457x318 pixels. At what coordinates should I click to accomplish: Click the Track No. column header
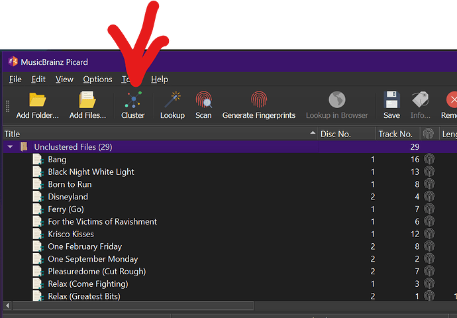(x=398, y=134)
